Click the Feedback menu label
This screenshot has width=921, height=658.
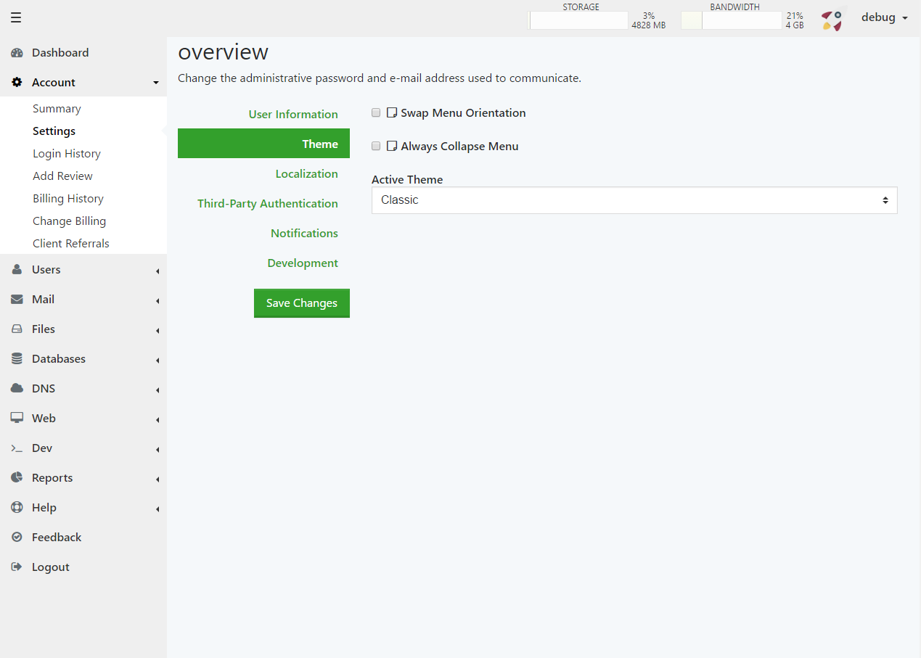[57, 538]
